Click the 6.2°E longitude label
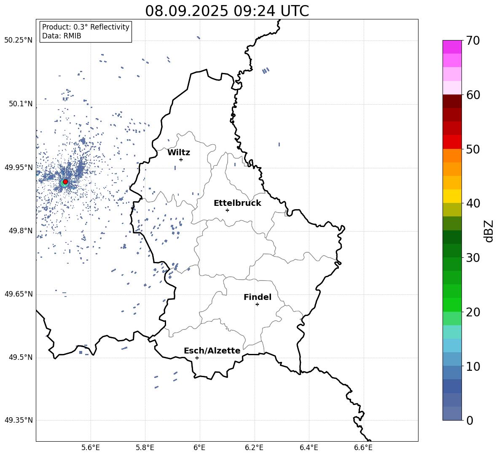The image size is (499, 456). tap(254, 448)
